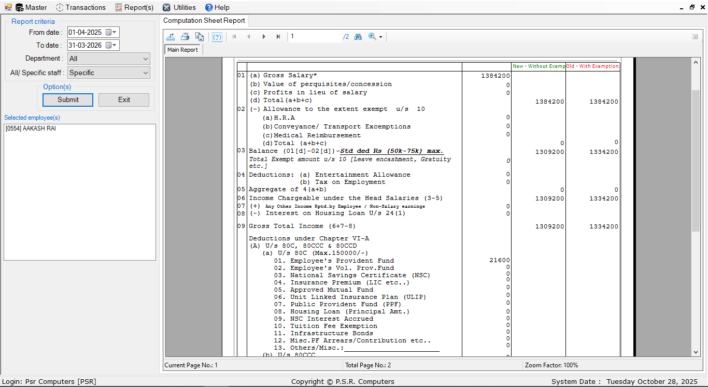Open the Transactions menu

[x=80, y=7]
